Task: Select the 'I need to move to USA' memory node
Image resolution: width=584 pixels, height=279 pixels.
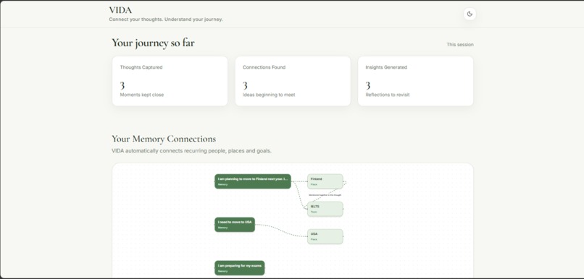Action: coord(235,224)
